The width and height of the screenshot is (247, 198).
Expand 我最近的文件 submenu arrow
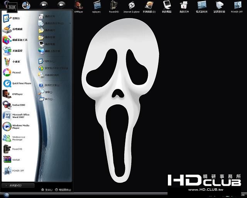(70, 23)
